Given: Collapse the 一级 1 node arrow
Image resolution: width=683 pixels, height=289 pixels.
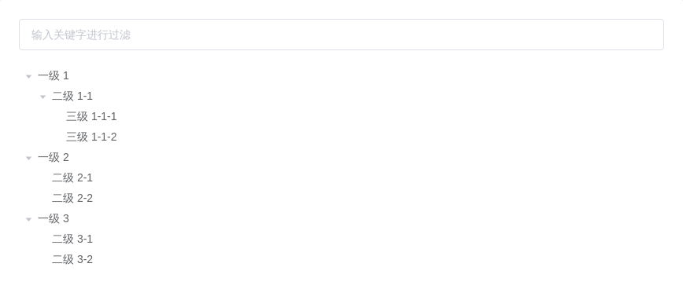Looking at the screenshot, I should (x=29, y=76).
